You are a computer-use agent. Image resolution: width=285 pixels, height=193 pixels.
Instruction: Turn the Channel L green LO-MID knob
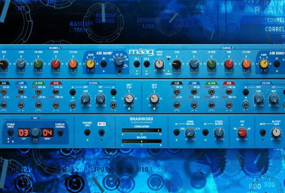tap(38, 64)
